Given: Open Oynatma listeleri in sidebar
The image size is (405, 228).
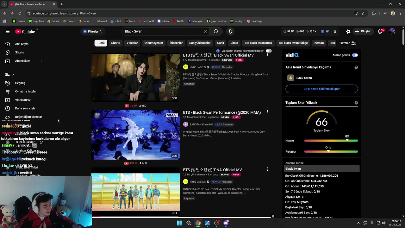Looking at the screenshot, I should point(26,92).
